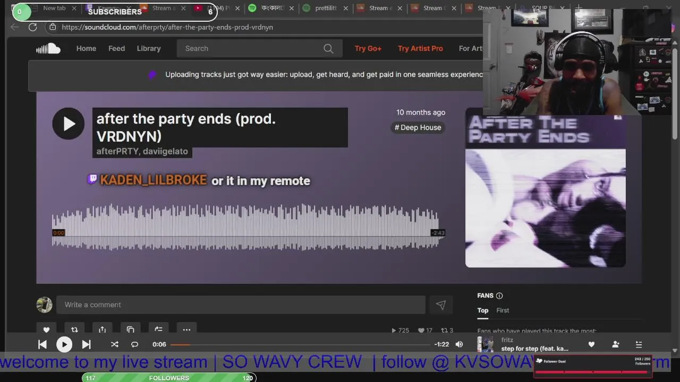Click the FANS info icon

coord(499,296)
